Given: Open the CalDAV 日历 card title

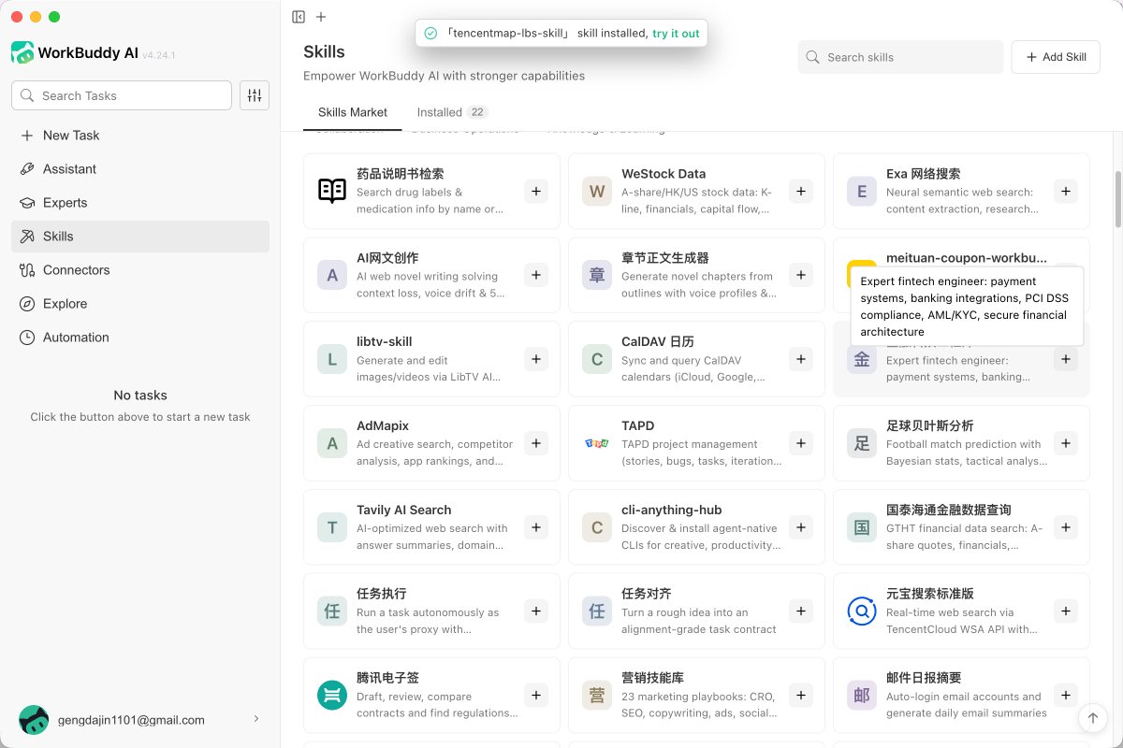Looking at the screenshot, I should coord(658,341).
